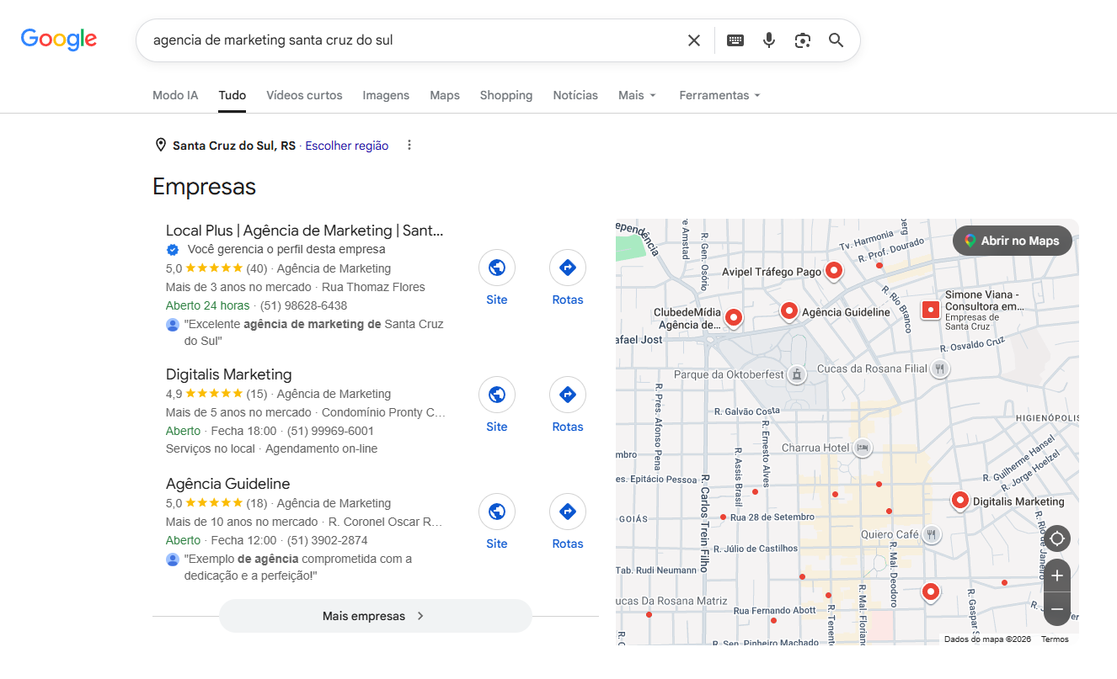1117x679 pixels.
Task: Select the Tudo tab
Action: click(232, 95)
